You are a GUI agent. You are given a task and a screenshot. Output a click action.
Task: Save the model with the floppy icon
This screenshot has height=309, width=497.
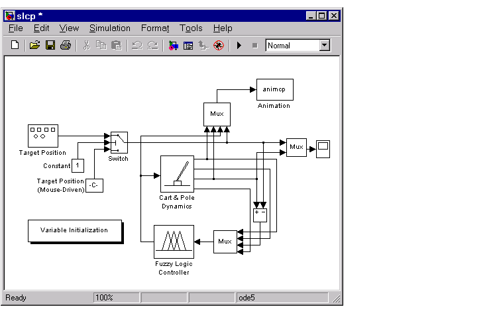(x=50, y=45)
